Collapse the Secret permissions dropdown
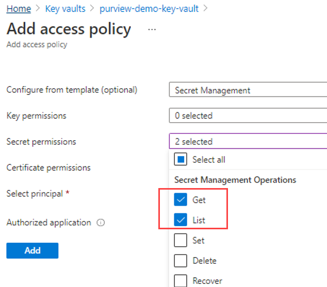 [x=248, y=142]
